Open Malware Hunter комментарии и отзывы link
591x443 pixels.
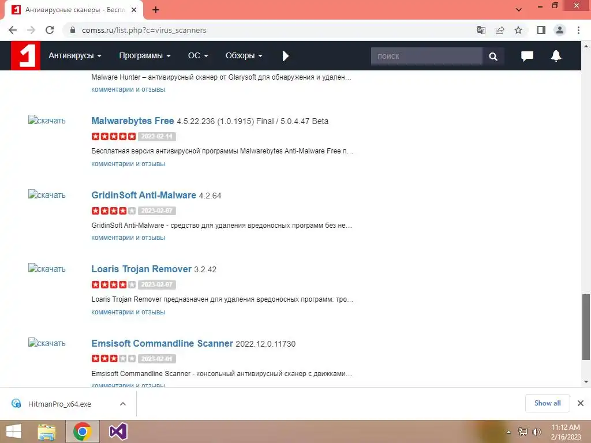128,89
